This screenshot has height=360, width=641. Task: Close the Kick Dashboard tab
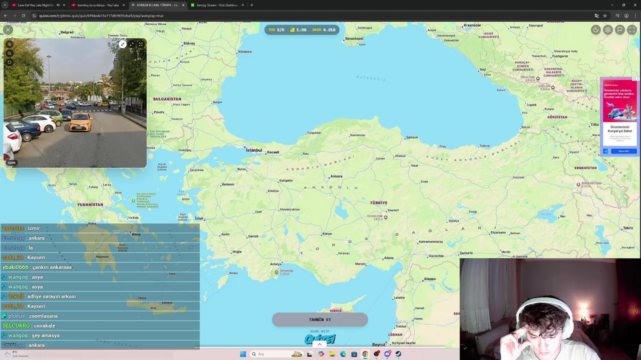[x=243, y=5]
